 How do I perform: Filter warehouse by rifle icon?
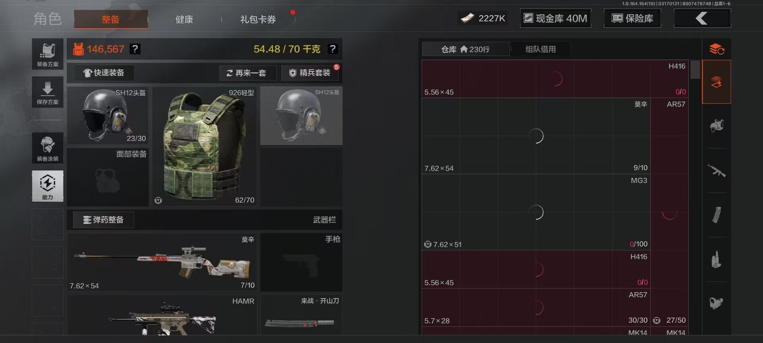click(x=717, y=171)
